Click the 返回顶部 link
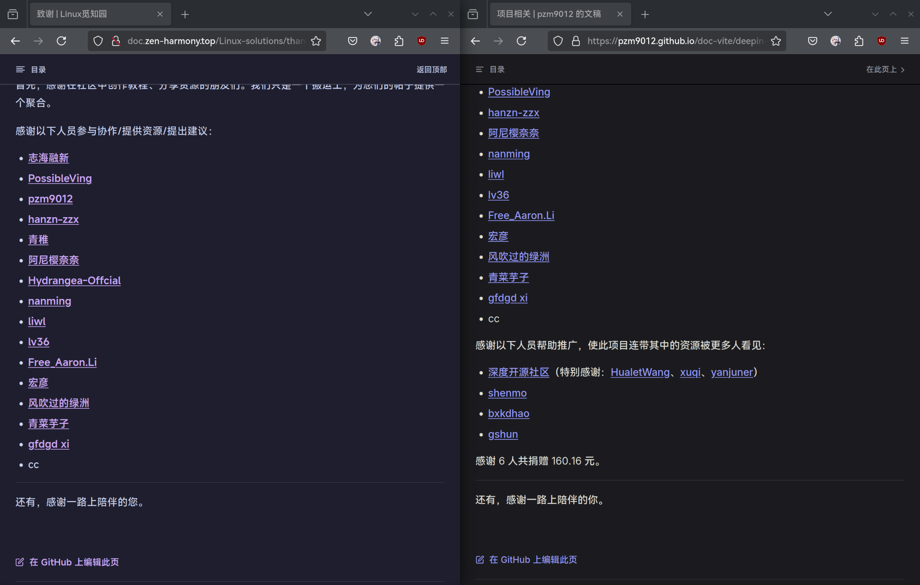The height and width of the screenshot is (585, 920). pyautogui.click(x=431, y=69)
